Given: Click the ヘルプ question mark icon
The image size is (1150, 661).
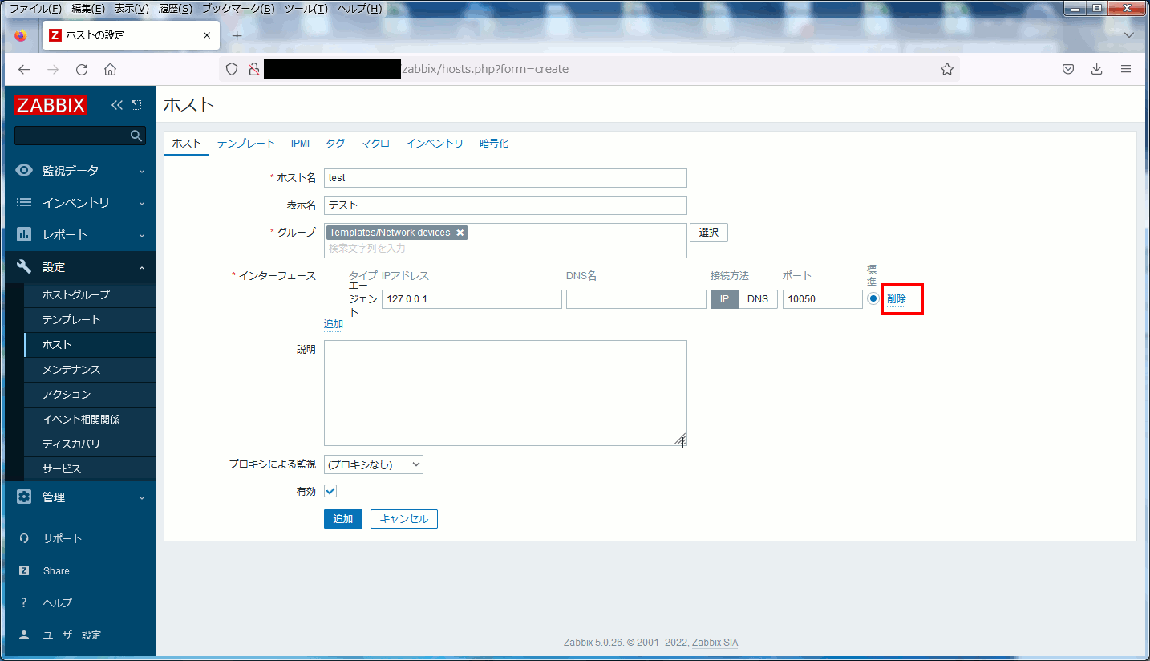Looking at the screenshot, I should (x=24, y=602).
